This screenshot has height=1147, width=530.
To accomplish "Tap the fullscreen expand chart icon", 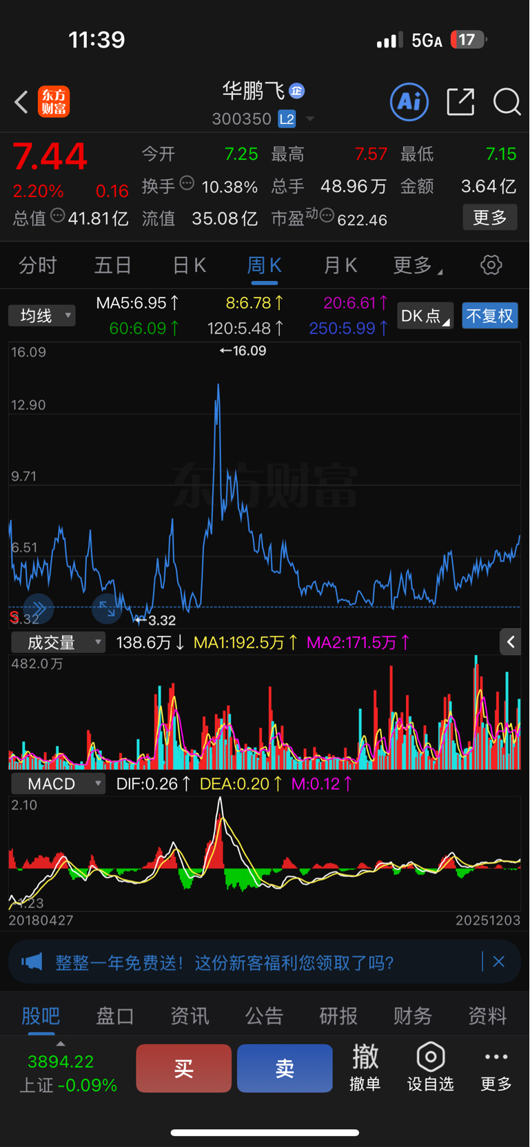I will point(107,608).
